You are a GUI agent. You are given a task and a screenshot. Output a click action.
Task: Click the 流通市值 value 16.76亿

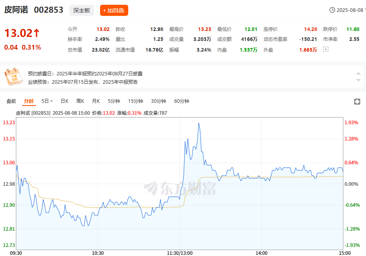tap(154, 50)
